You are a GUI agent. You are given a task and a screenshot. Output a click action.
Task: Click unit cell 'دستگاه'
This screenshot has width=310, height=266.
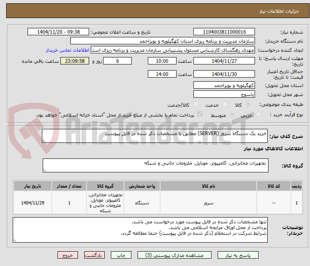click(142, 203)
